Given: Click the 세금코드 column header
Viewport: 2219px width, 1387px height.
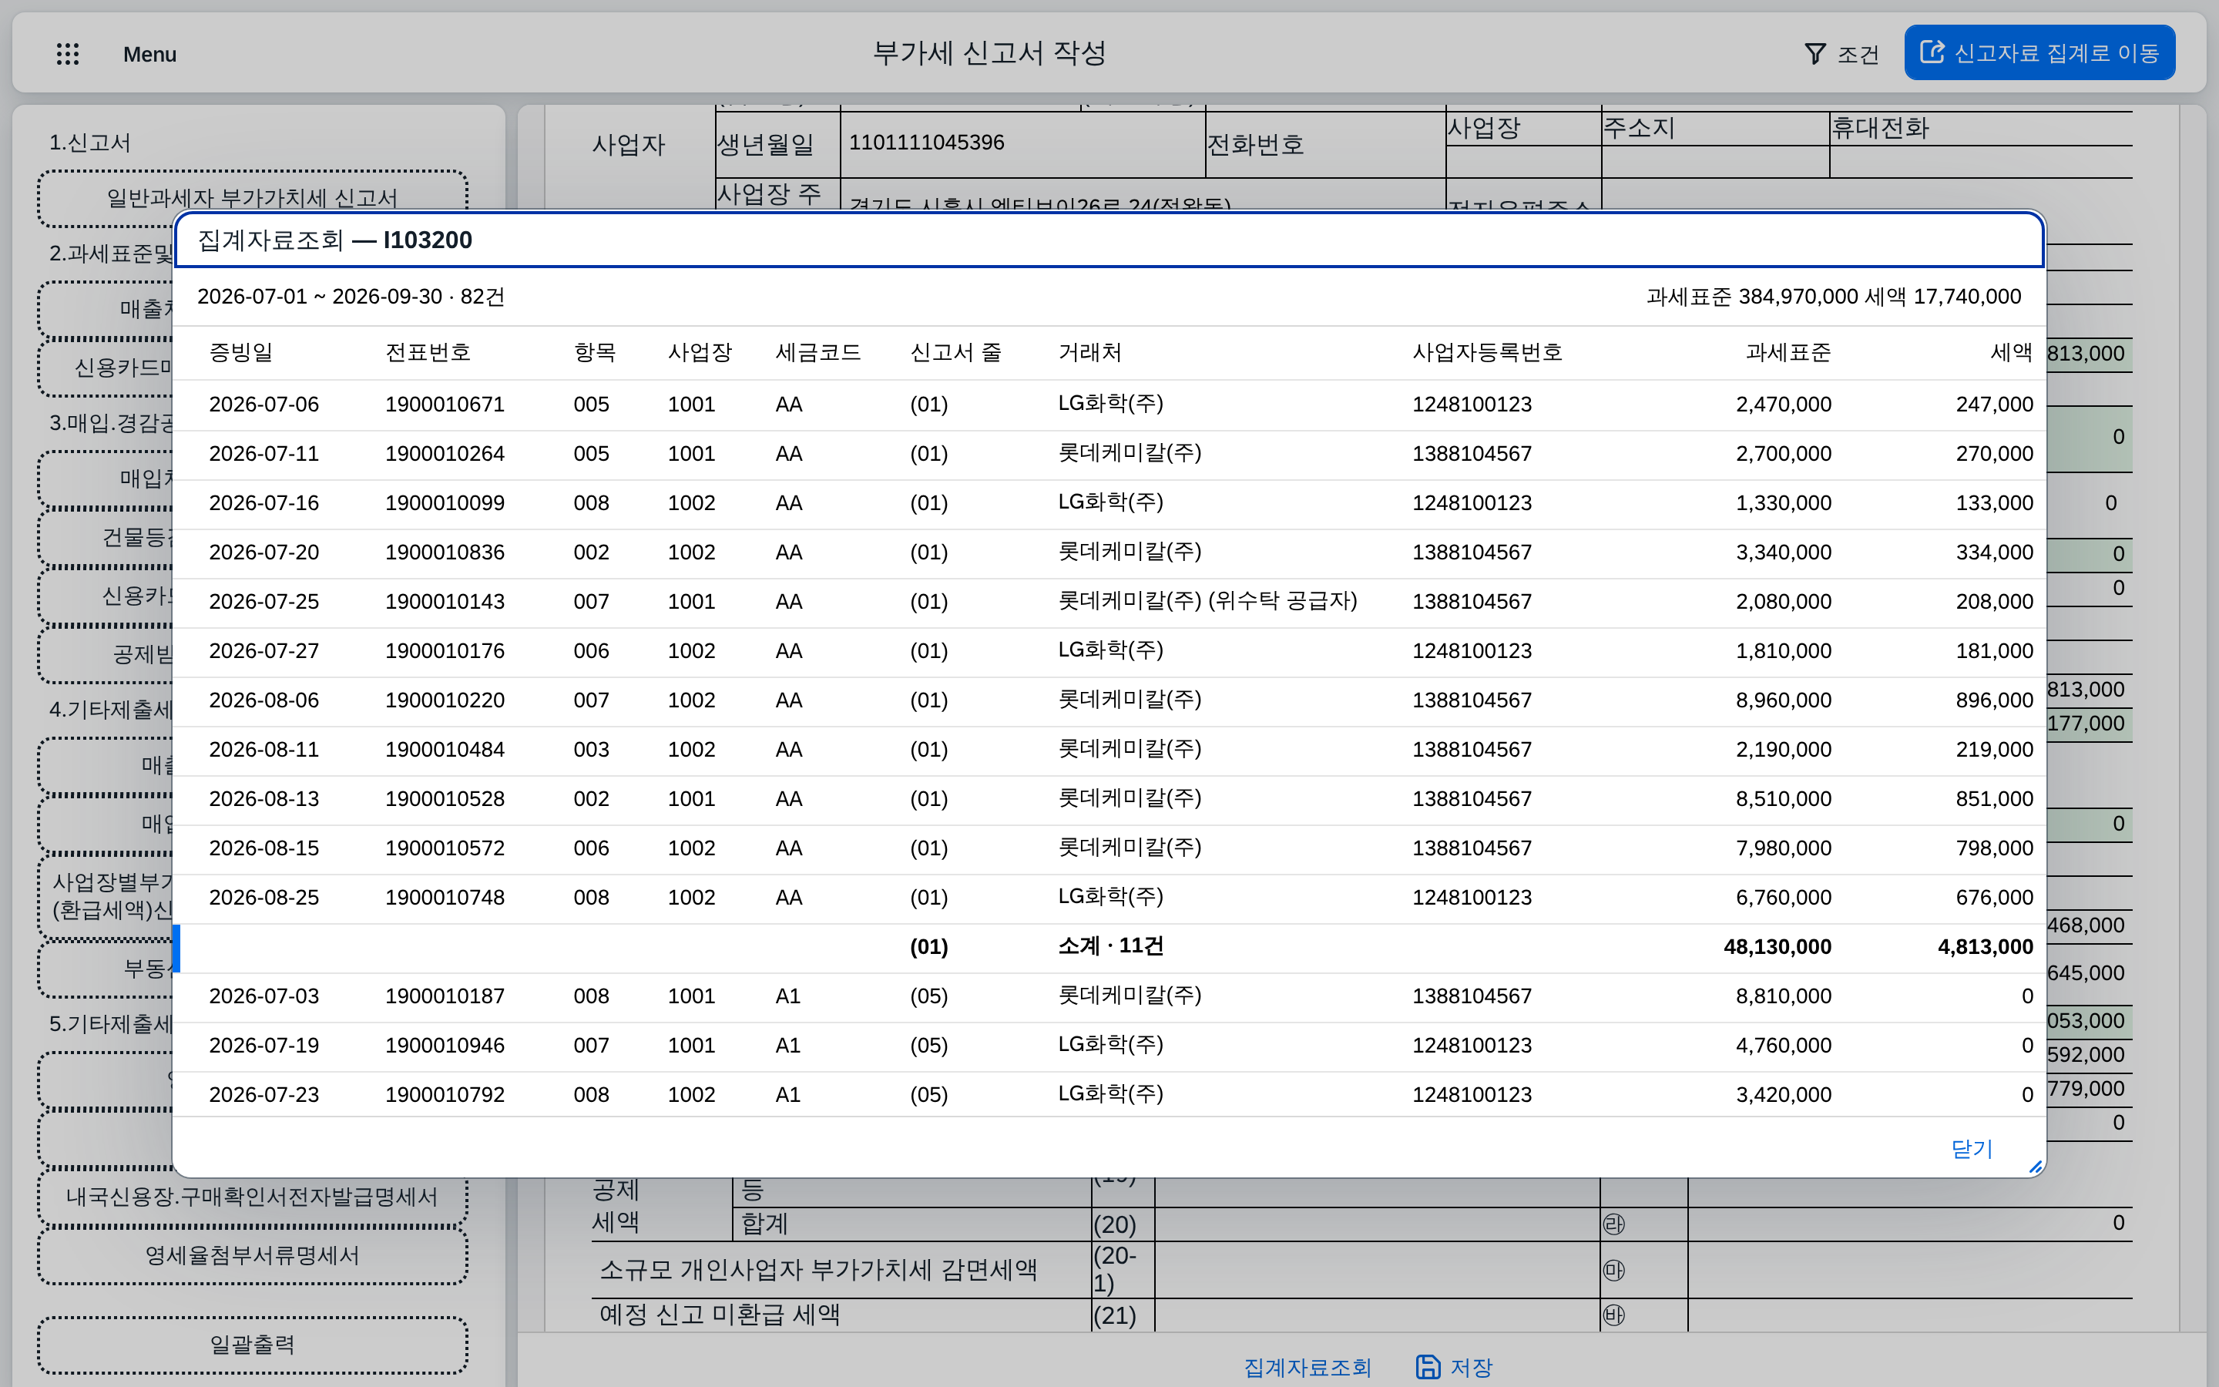Looking at the screenshot, I should point(818,352).
